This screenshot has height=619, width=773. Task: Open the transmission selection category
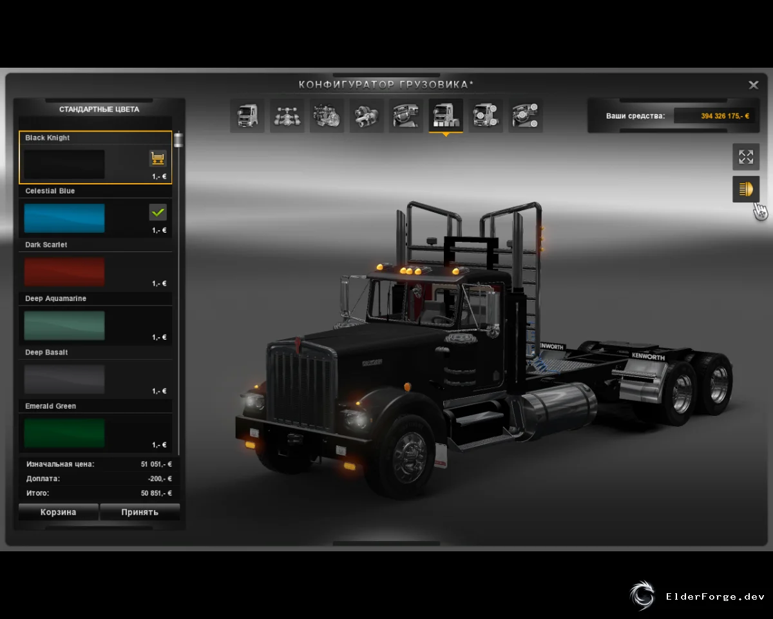[x=367, y=116]
